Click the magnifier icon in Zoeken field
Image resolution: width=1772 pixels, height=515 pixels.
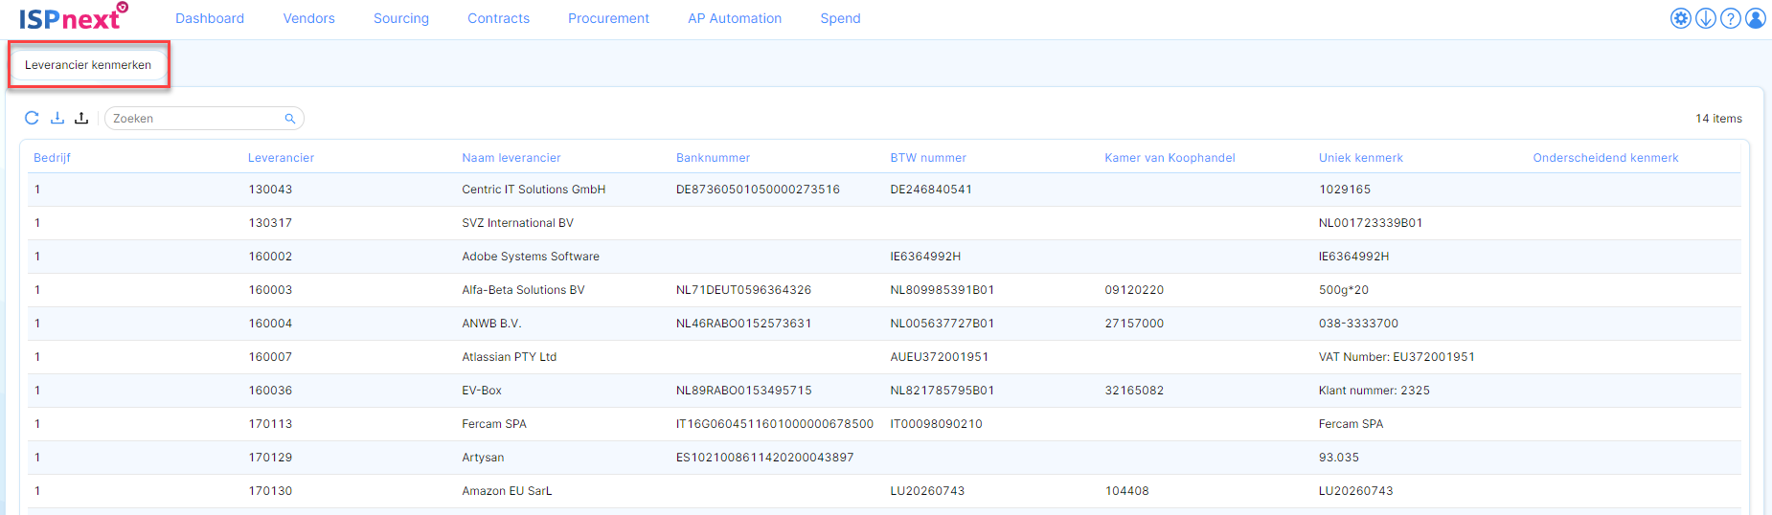pyautogui.click(x=289, y=119)
